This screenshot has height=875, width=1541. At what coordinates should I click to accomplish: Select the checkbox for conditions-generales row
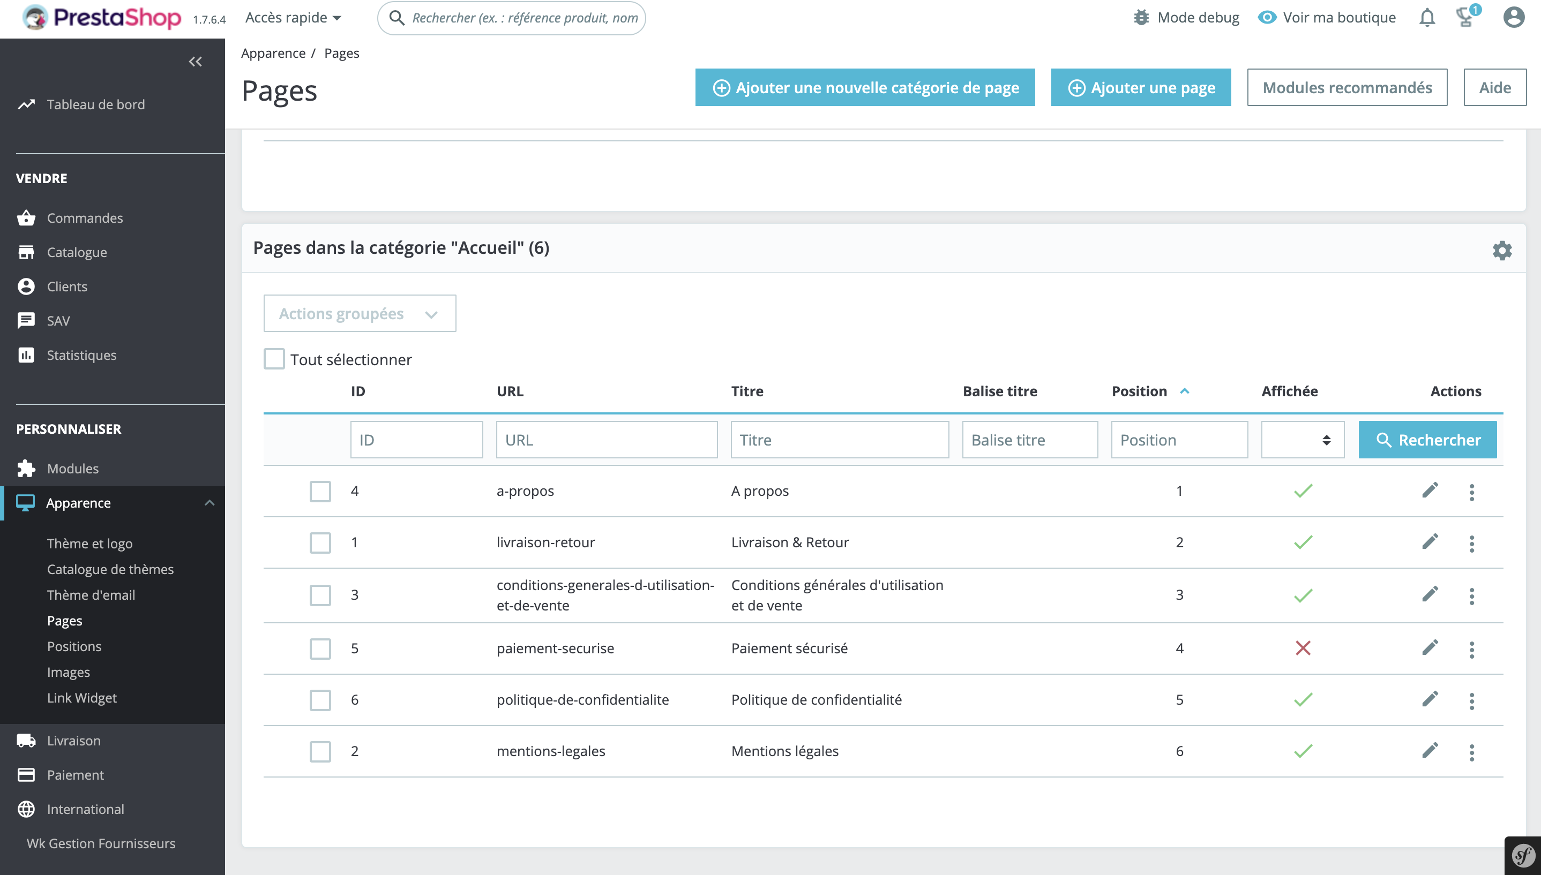click(320, 595)
